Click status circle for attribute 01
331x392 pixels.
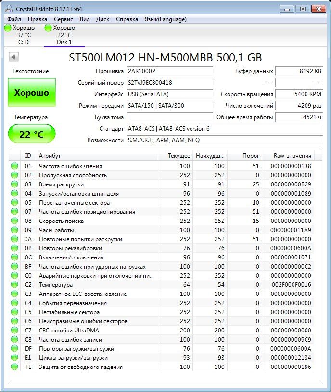(x=14, y=166)
